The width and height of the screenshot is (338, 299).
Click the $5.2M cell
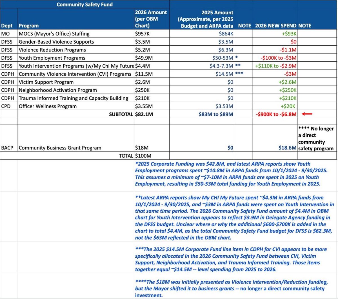click(152, 50)
